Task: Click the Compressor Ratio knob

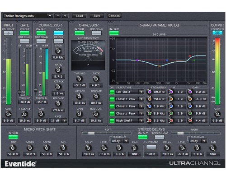Action: tap(58, 70)
